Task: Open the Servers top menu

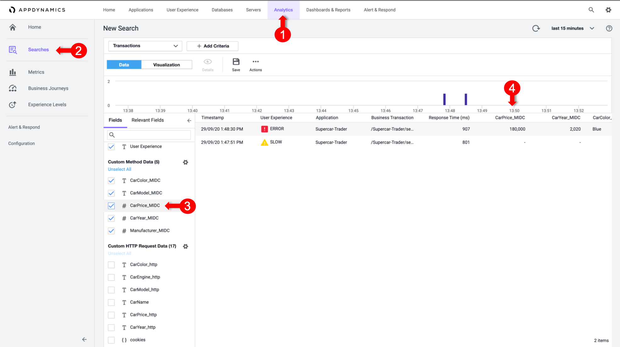Action: click(x=253, y=10)
